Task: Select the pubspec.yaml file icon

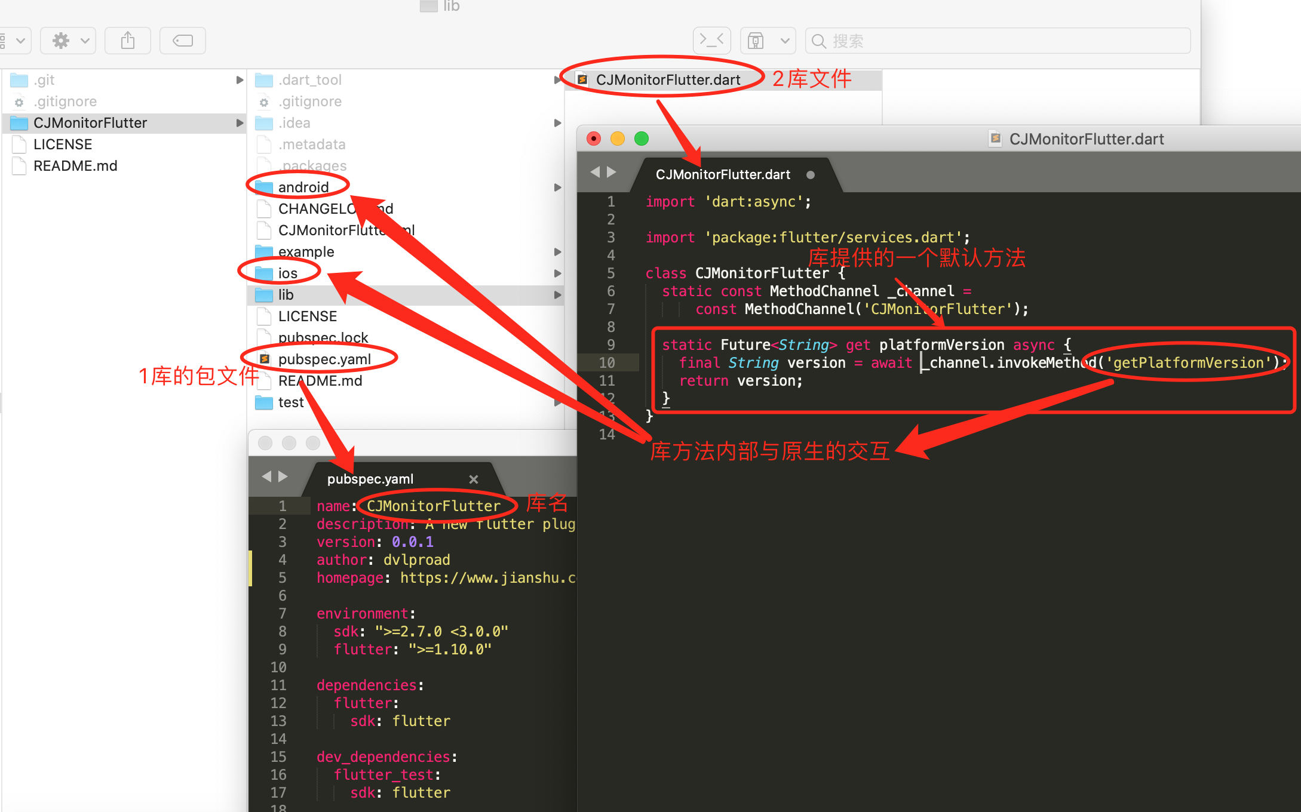Action: click(x=264, y=359)
